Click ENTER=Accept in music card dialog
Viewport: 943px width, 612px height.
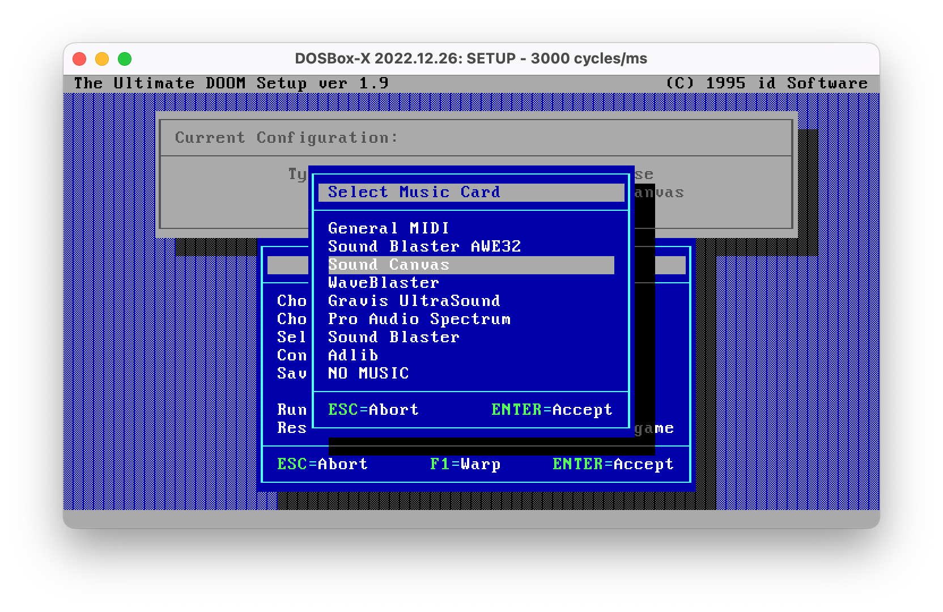pyautogui.click(x=552, y=410)
